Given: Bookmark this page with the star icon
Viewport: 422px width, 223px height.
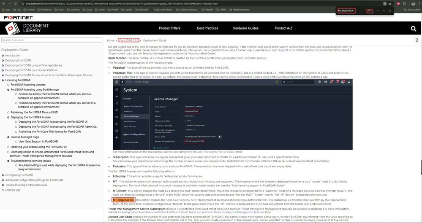Looking at the screenshot, I should (x=390, y=3).
